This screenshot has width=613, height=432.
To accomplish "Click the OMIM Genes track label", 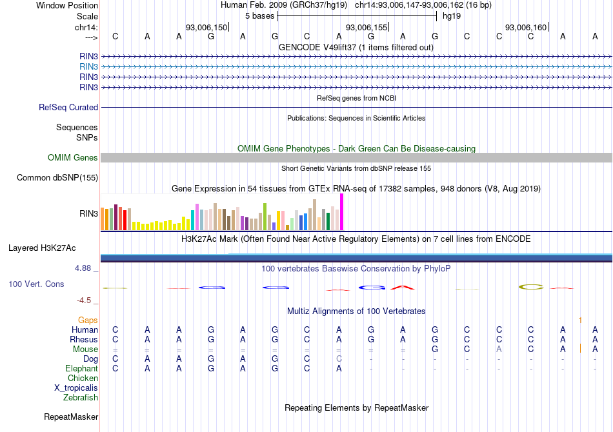I will tap(72, 157).
